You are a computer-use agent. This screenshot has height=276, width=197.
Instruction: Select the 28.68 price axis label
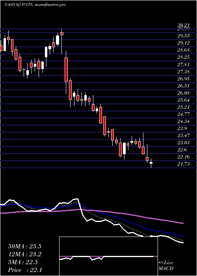pos(183,50)
